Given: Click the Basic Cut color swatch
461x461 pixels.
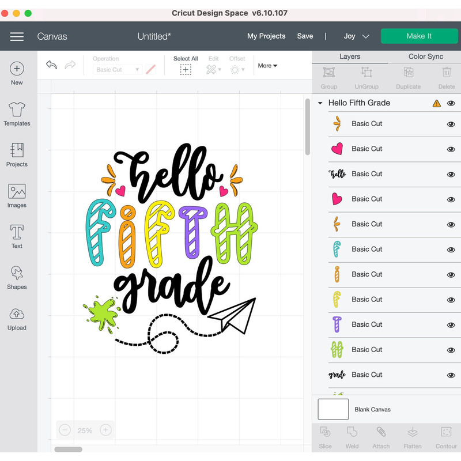Looking at the screenshot, I should pos(150,69).
